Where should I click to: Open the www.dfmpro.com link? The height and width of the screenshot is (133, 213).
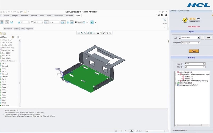(x=194, y=26)
